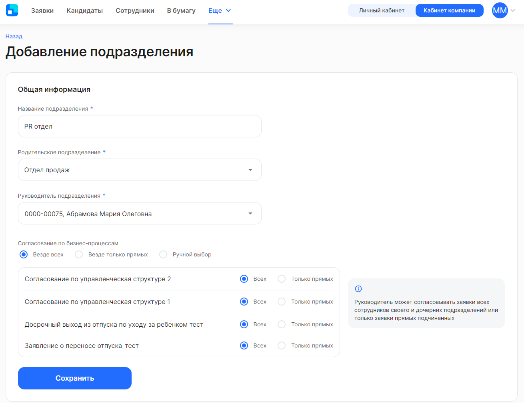
Task: Open the Руководитель подразделения dropdown
Action: pos(140,213)
